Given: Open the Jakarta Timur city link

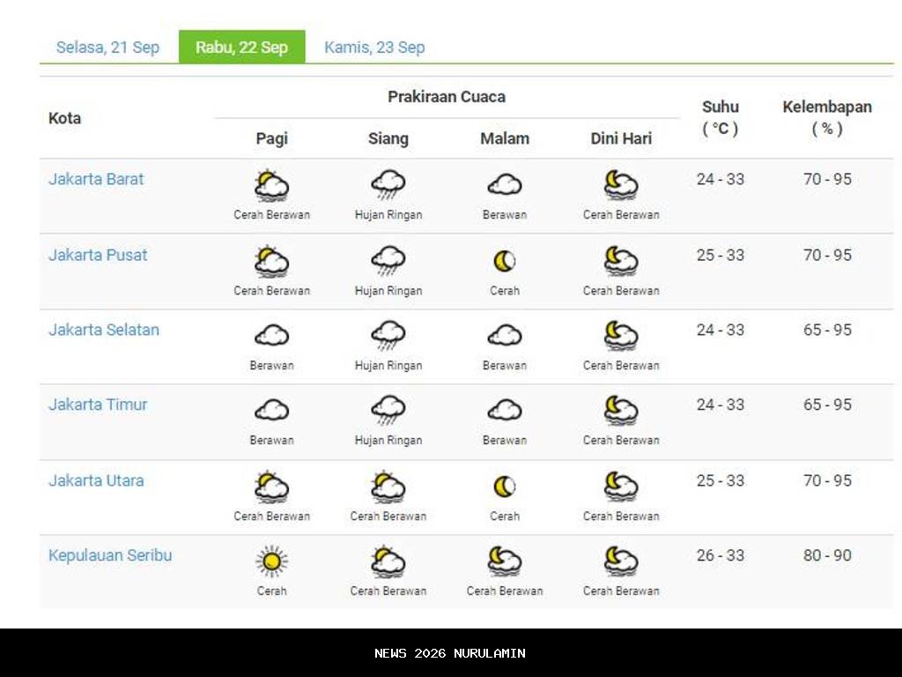Looking at the screenshot, I should click(98, 405).
